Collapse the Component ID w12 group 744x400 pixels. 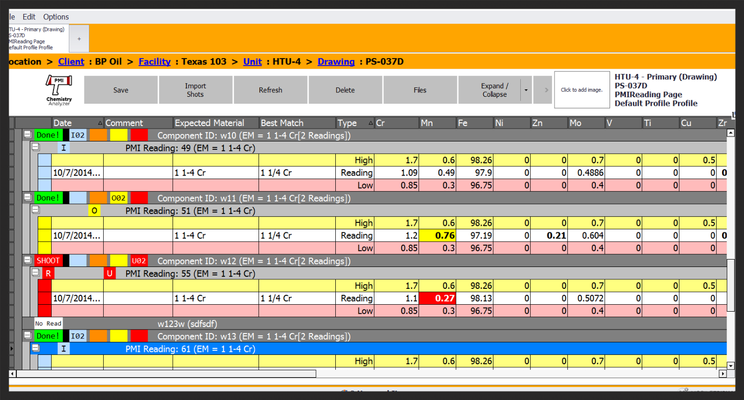tap(28, 261)
